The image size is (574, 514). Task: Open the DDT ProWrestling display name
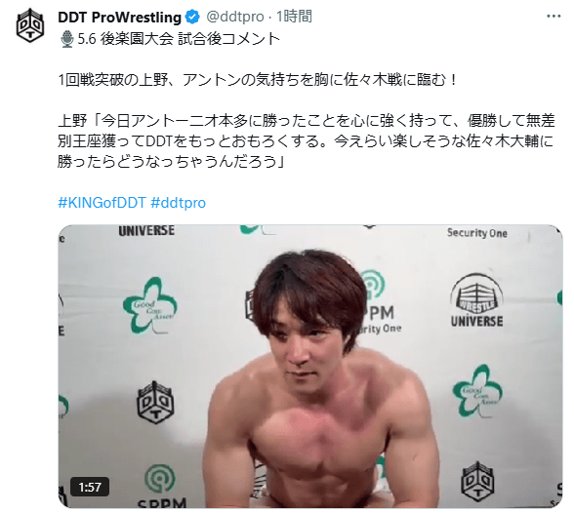click(120, 18)
